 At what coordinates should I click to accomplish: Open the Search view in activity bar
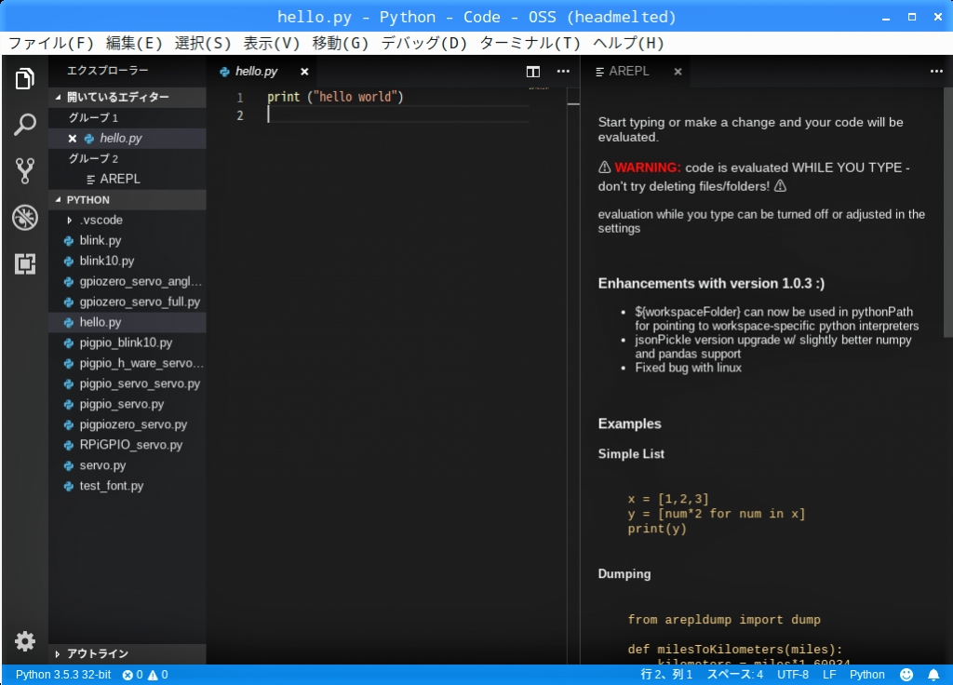pyautogui.click(x=25, y=125)
